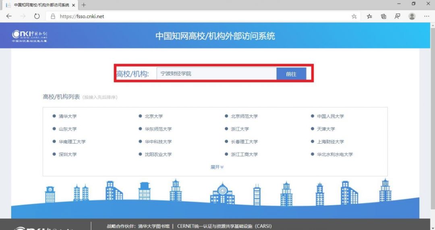This screenshot has width=435, height=230.
Task: Select 北京大学 from the list
Action: (154, 116)
